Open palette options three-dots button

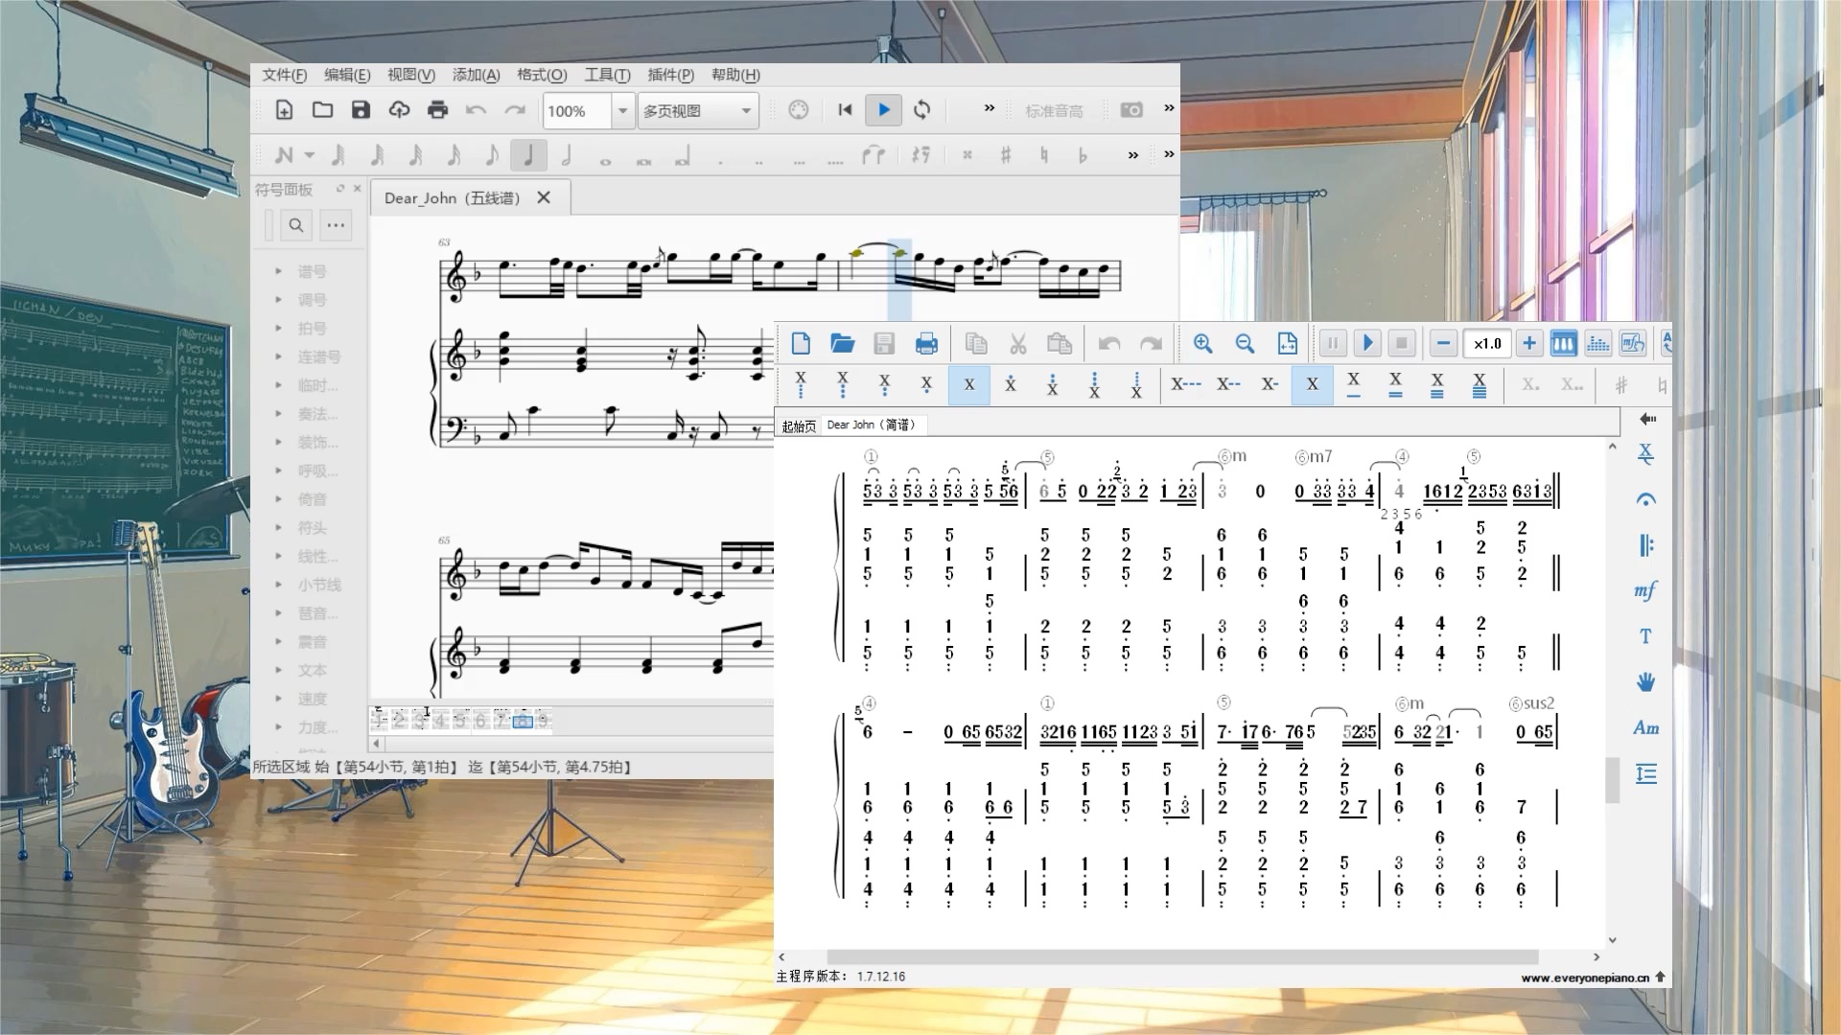(336, 225)
